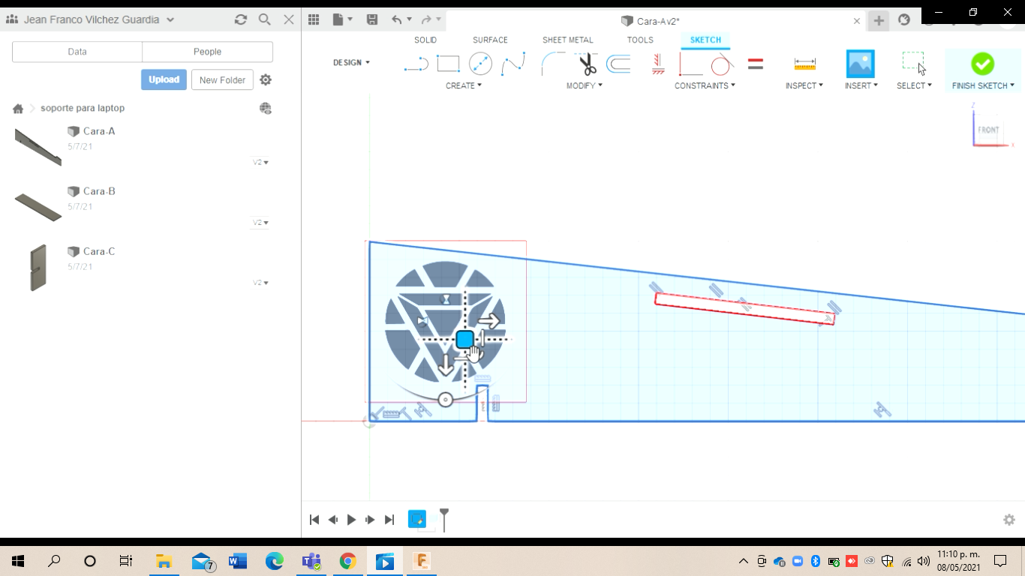1025x576 pixels.
Task: Click the Insert image icon
Action: [x=861, y=64]
